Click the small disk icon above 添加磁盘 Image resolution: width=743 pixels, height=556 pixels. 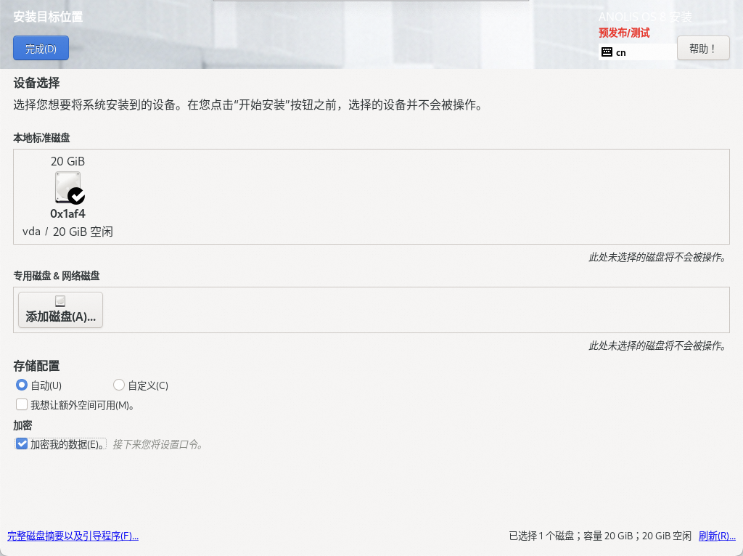pyautogui.click(x=60, y=301)
